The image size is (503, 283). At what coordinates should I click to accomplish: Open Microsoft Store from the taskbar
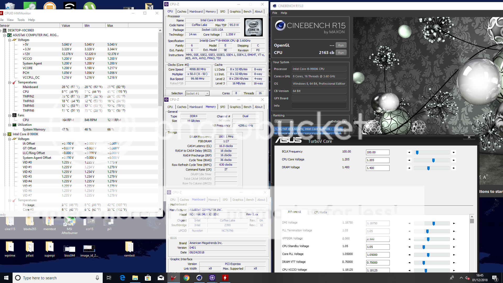tap(148, 278)
